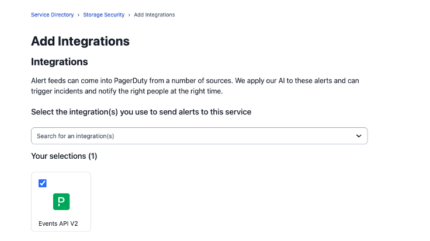This screenshot has height=241, width=430.
Task: Click the alert feeds description paragraph
Action: pos(195,86)
